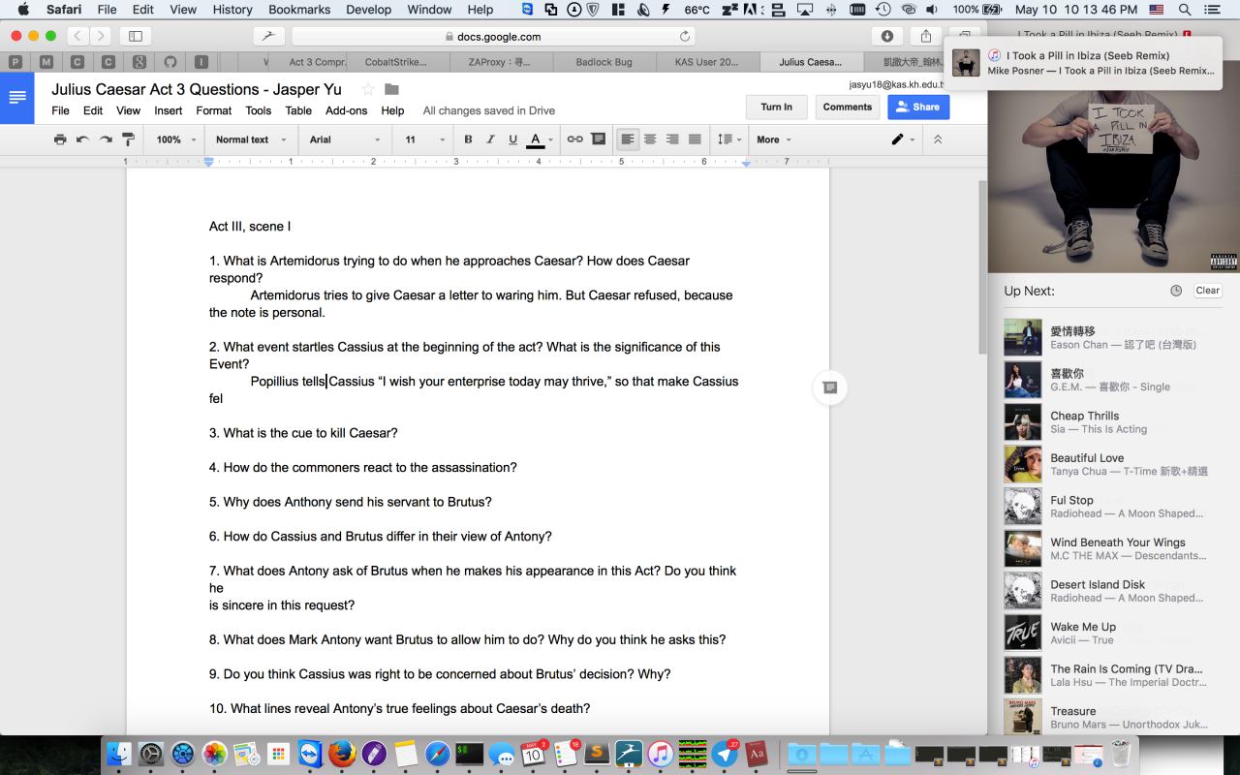1240x775 pixels.
Task: Open the Normal text style dropdown
Action: [251, 139]
